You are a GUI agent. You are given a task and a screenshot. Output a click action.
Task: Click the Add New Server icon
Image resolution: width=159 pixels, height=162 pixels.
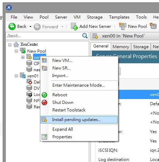pyautogui.click(x=74, y=26)
